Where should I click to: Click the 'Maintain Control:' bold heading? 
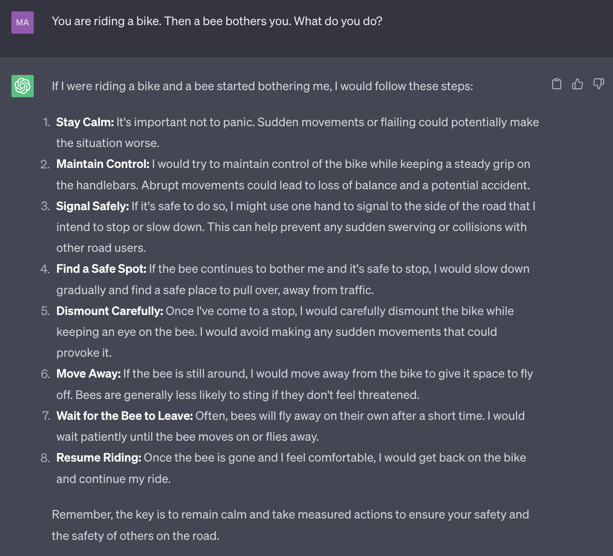(x=103, y=164)
